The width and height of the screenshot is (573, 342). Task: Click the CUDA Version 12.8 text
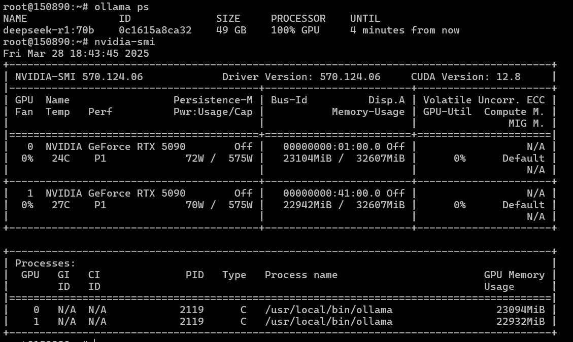click(x=465, y=77)
